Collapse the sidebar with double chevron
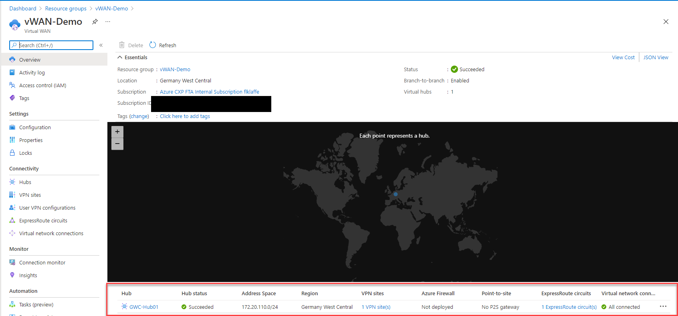Image resolution: width=678 pixels, height=316 pixels. coord(101,45)
